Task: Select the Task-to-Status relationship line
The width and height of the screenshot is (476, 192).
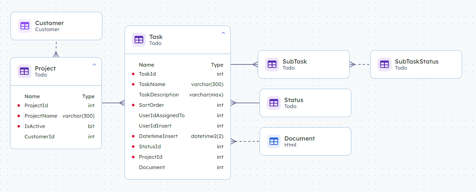Action: click(x=245, y=103)
